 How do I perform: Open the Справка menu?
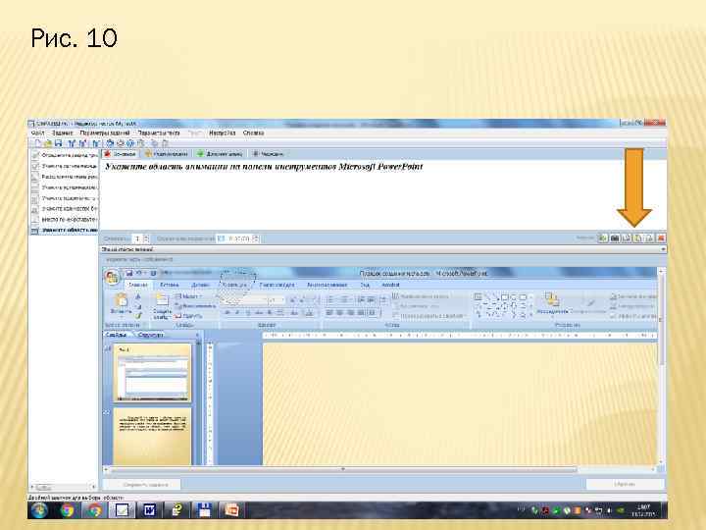[254, 132]
